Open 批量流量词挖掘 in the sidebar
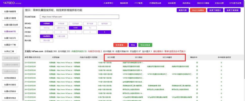Image resolution: width=245 pixels, height=101 pixels. click(x=11, y=25)
